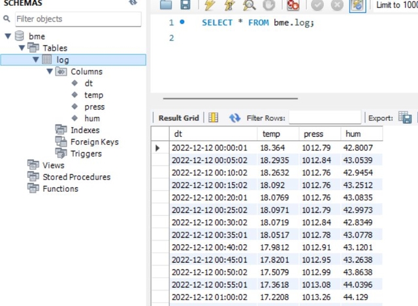Toggle the auto-commit mode icon
The width and height of the screenshot is (418, 306).
[x=357, y=5]
